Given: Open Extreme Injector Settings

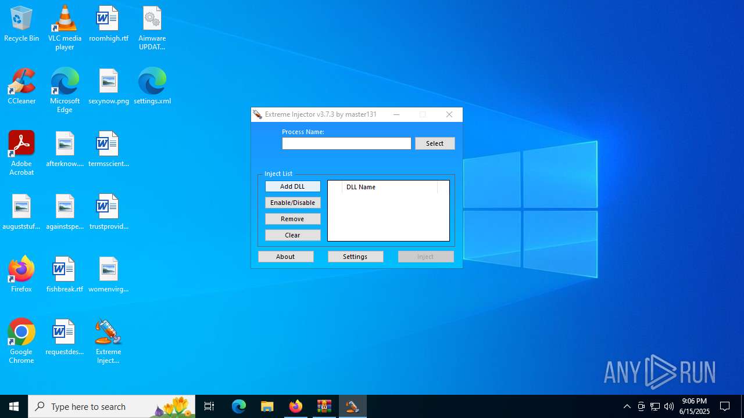Looking at the screenshot, I should click(x=355, y=257).
